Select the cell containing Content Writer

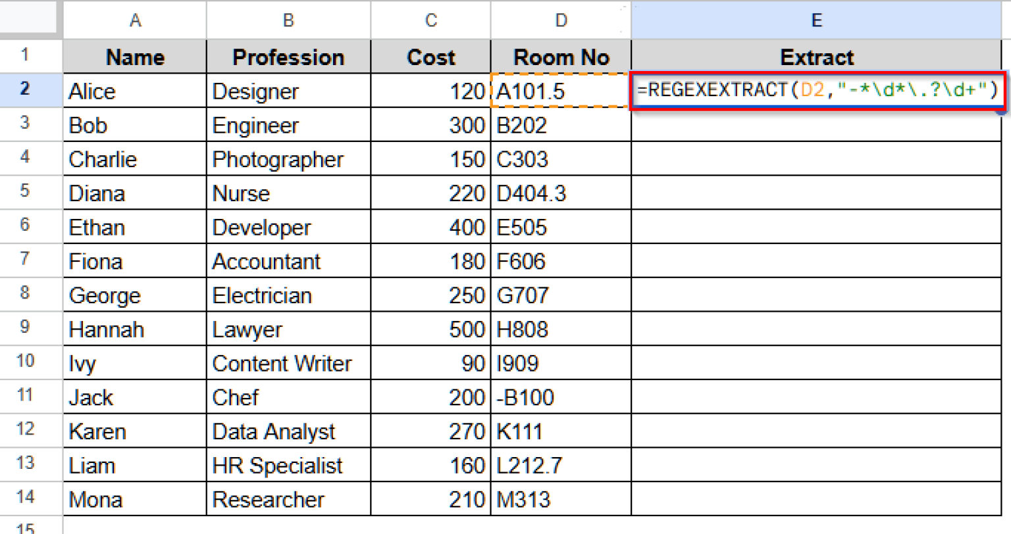click(x=288, y=363)
